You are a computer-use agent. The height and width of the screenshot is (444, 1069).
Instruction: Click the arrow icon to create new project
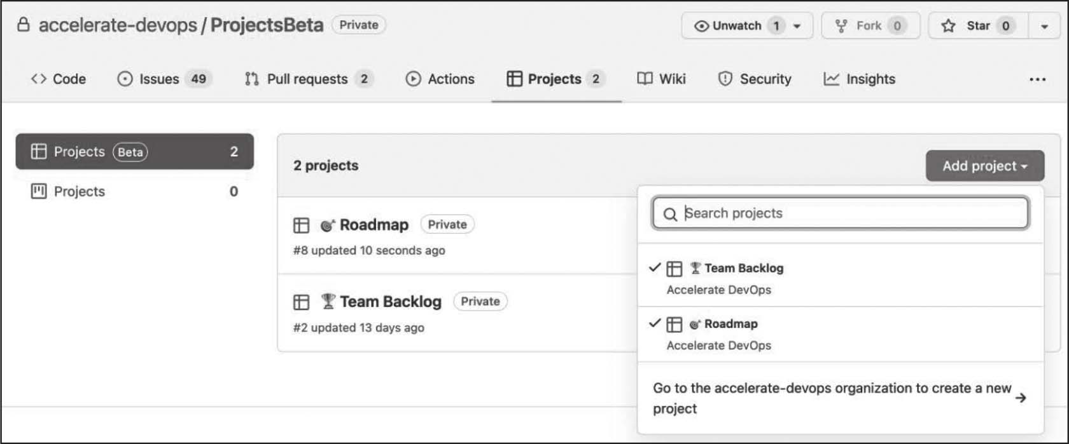tap(1021, 398)
